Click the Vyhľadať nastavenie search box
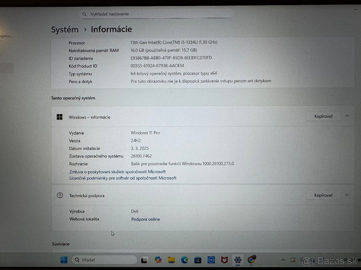361x270 pixels. click(x=156, y=14)
